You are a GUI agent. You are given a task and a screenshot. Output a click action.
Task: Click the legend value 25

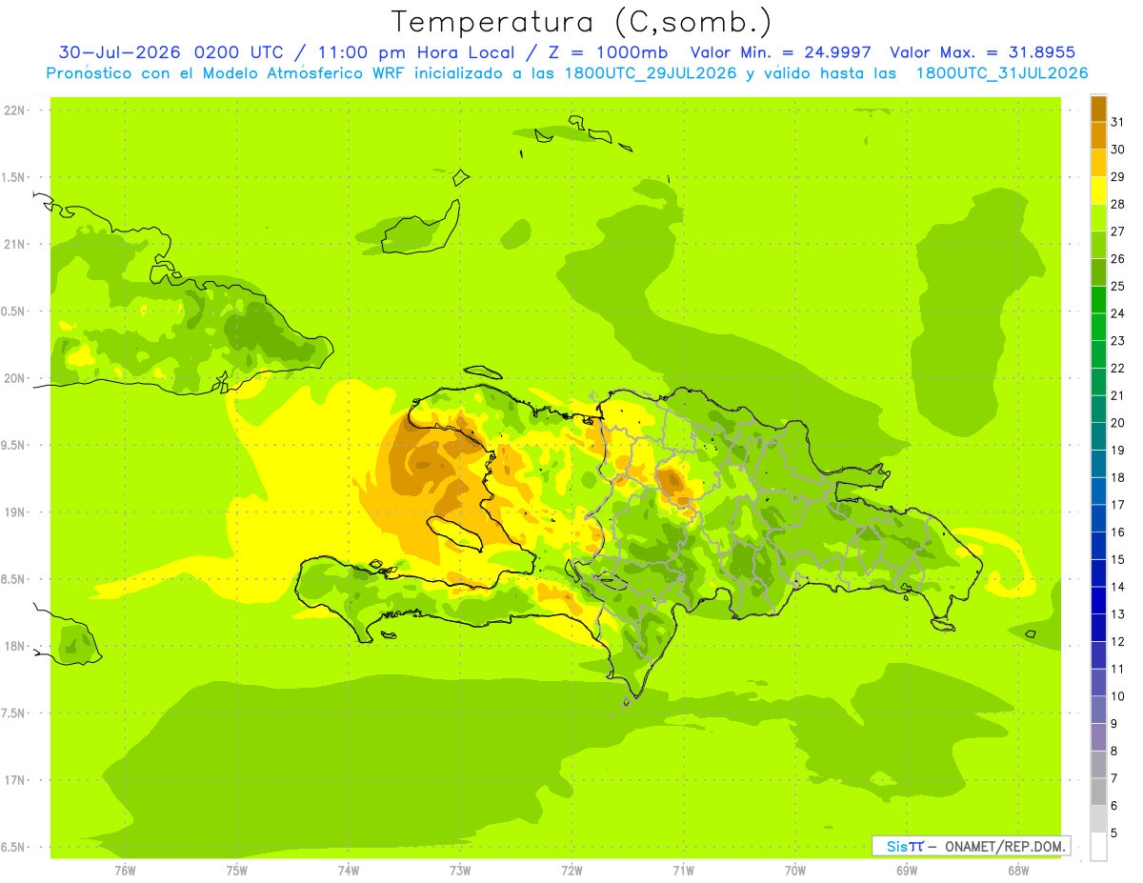click(x=1118, y=286)
